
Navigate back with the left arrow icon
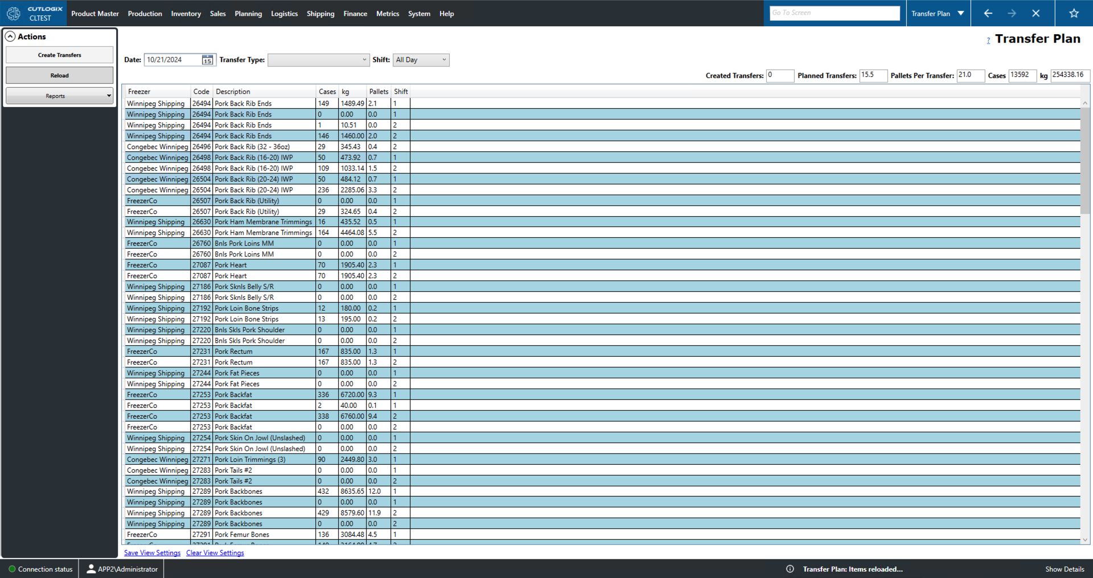tap(988, 14)
